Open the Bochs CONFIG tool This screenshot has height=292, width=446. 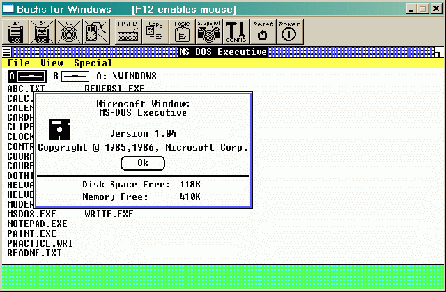(236, 31)
